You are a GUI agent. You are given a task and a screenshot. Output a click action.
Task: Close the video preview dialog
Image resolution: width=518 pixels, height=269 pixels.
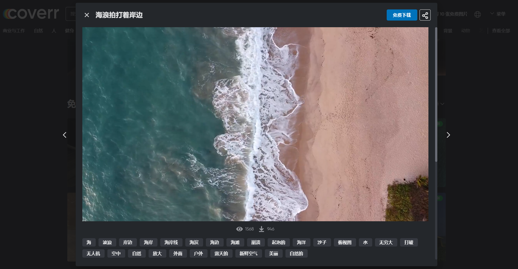pyautogui.click(x=87, y=15)
